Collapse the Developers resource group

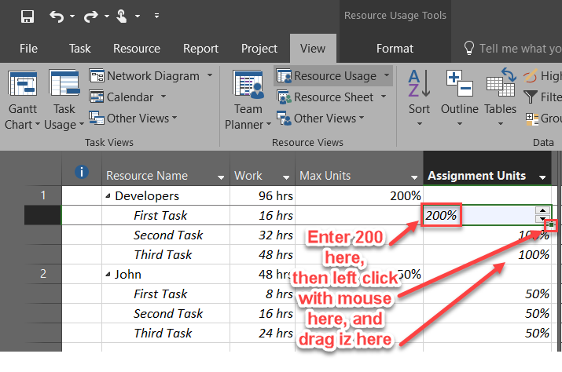[108, 196]
